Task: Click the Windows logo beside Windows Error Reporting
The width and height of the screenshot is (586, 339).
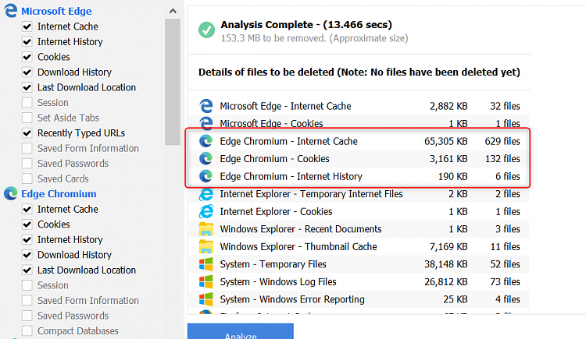Action: 206,299
